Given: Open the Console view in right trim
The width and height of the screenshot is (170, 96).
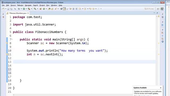Looking at the screenshot, I should tap(163, 42).
